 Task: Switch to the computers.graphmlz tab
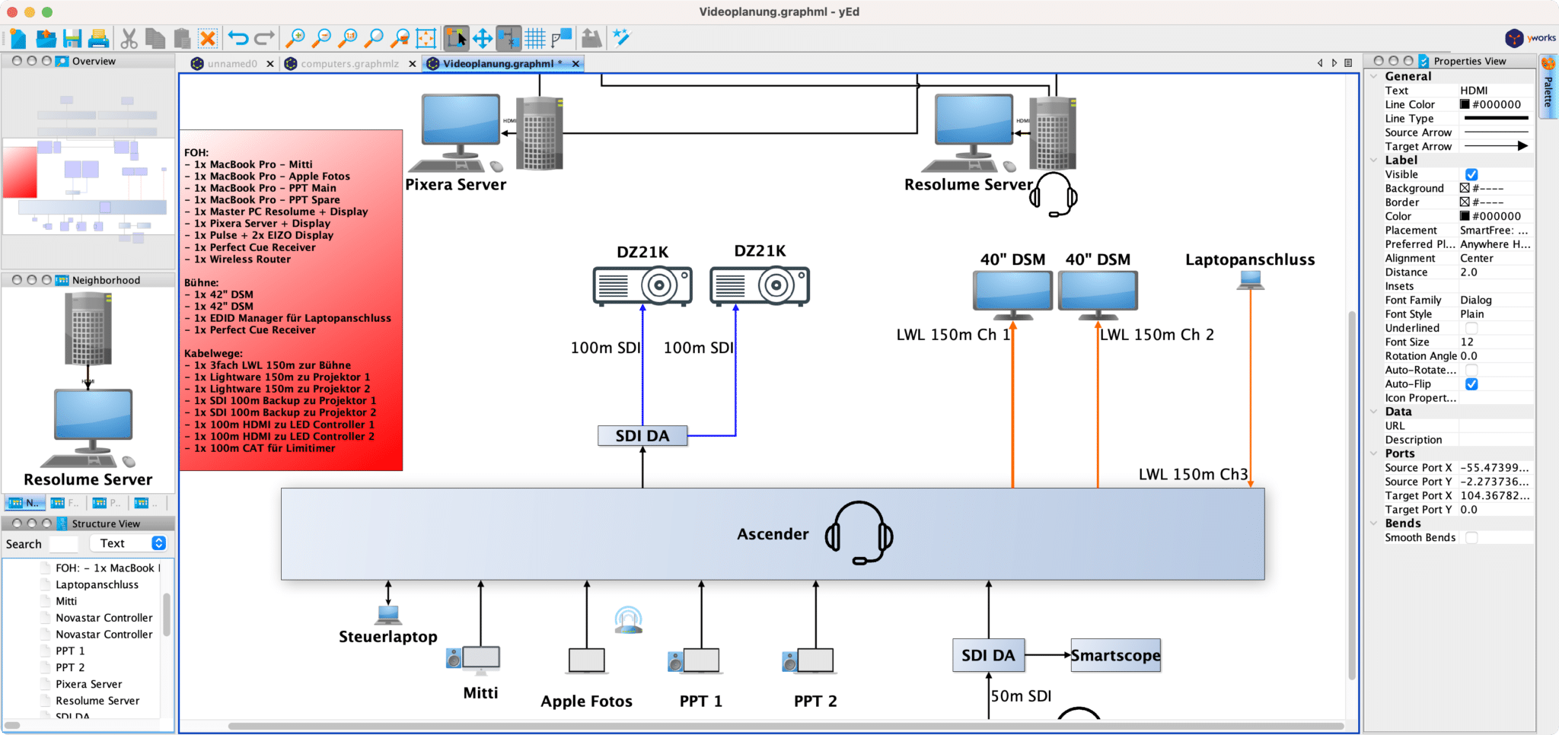349,64
